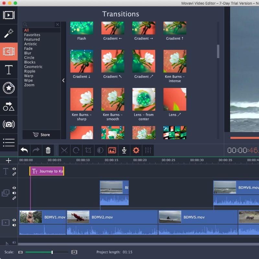Zoom out timeline with small frame icon
This screenshot has height=259, width=259.
click(x=20, y=252)
